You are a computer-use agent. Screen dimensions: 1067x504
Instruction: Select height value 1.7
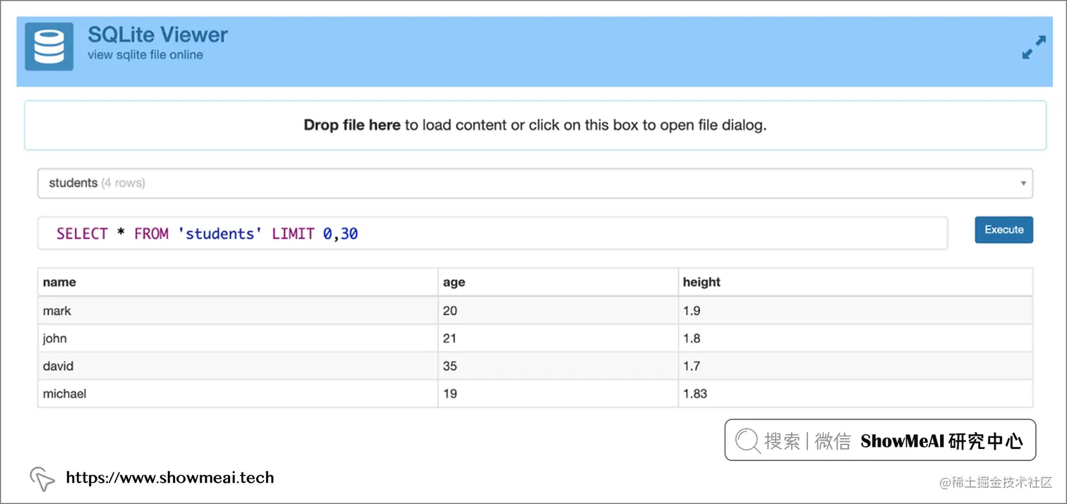(x=855, y=366)
